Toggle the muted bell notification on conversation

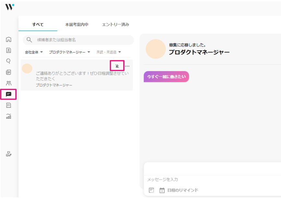117,66
